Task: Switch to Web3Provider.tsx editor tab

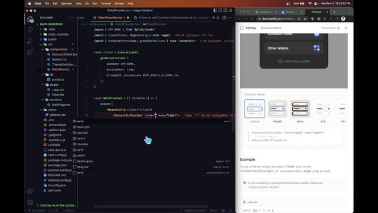Action: [x=111, y=18]
